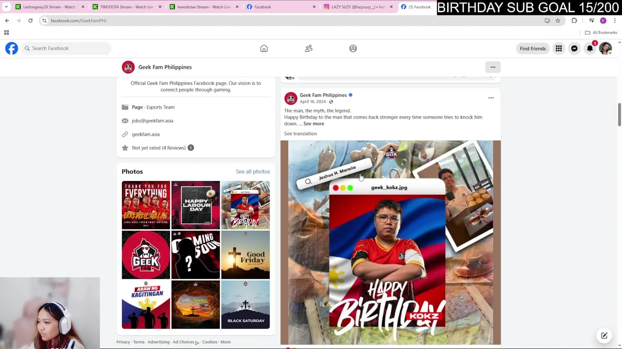The image size is (622, 349).
Task: Click the Facebook logo icon
Action: (12, 48)
